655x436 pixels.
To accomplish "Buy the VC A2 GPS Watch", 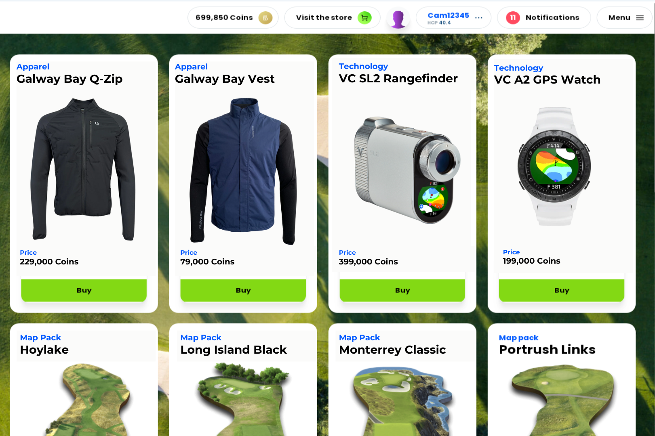I will (562, 290).
